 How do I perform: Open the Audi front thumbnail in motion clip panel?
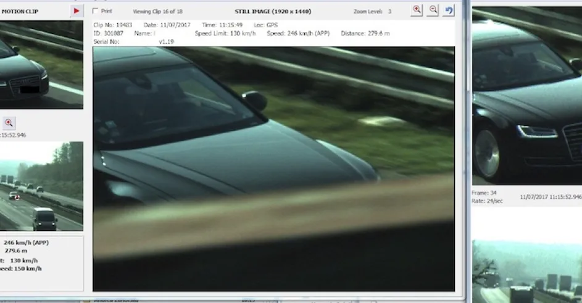tap(41, 65)
